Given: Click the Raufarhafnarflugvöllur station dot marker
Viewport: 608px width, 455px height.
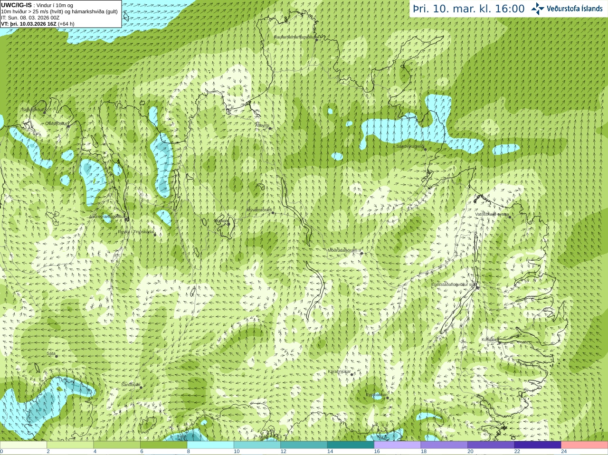Looking at the screenshot, I should coord(316,40).
